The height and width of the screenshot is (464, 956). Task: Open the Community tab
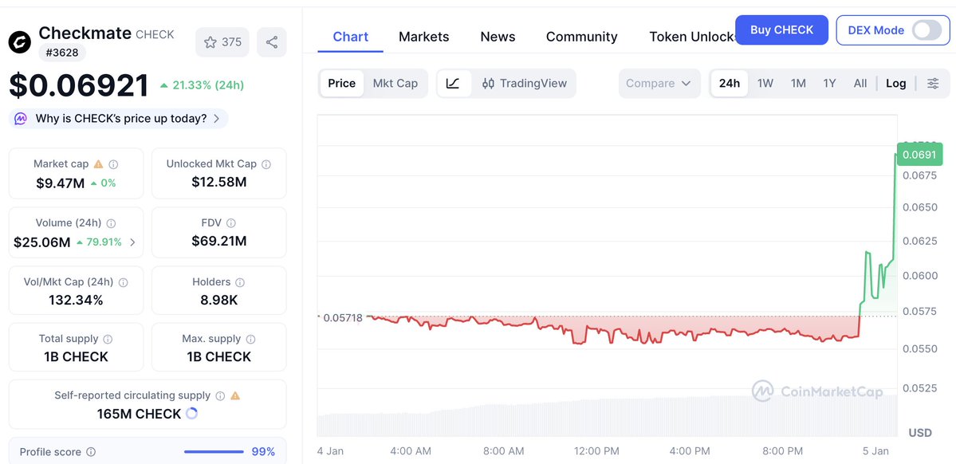[581, 37]
